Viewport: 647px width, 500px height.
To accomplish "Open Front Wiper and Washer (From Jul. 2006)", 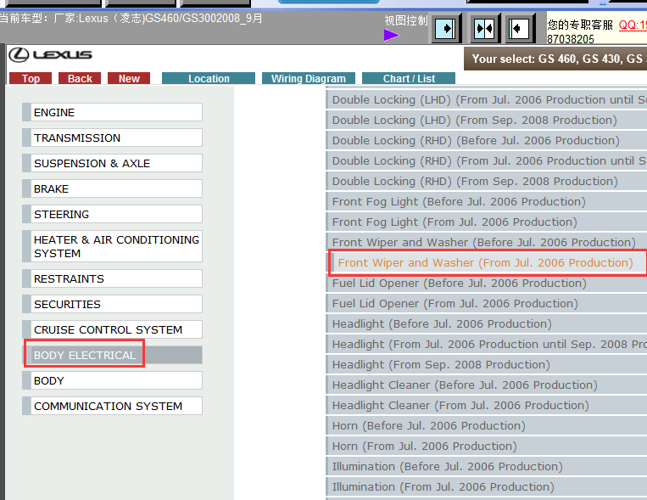I will tap(488, 263).
